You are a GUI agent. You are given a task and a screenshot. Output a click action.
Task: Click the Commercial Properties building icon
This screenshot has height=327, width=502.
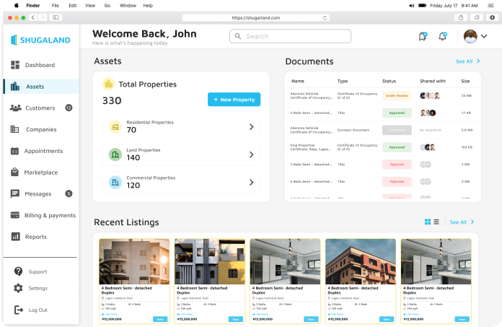click(115, 182)
